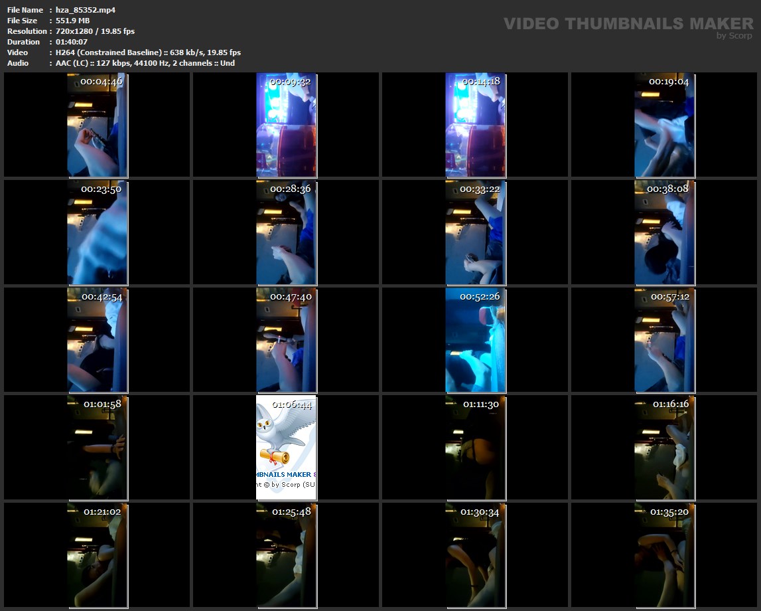Screen dimensions: 761x611
Task: Click the AAC audio info line
Action: click(x=145, y=63)
